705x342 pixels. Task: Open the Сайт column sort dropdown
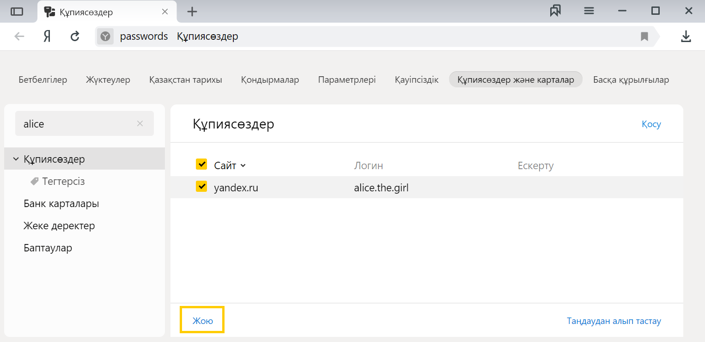243,165
